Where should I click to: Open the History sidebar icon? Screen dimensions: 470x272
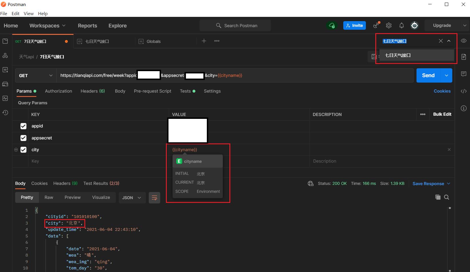pos(5,113)
